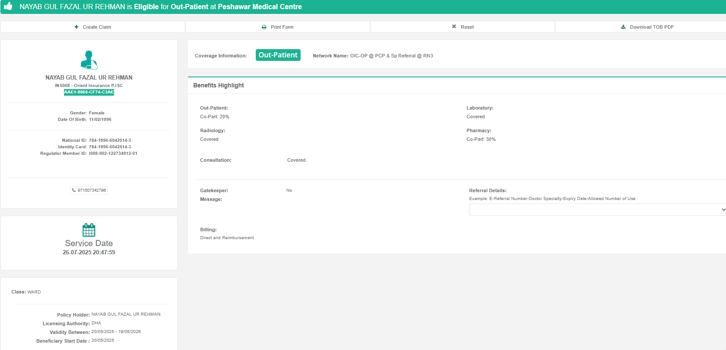Click the Service Date timestamp 26-07-2025
726x350 pixels.
89,252
